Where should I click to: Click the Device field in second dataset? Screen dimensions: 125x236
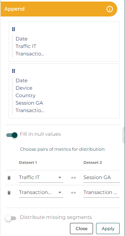point(24,88)
